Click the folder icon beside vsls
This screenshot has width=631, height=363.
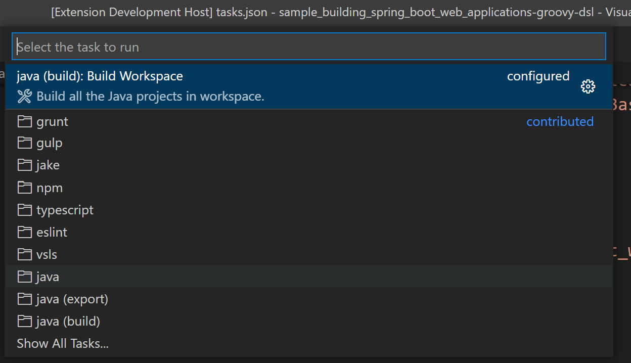[24, 254]
